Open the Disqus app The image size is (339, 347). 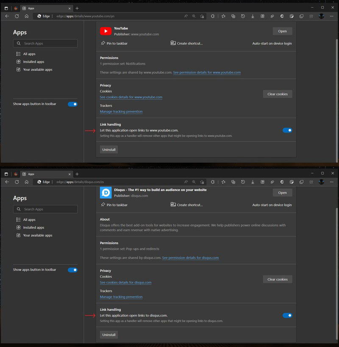pos(282,193)
